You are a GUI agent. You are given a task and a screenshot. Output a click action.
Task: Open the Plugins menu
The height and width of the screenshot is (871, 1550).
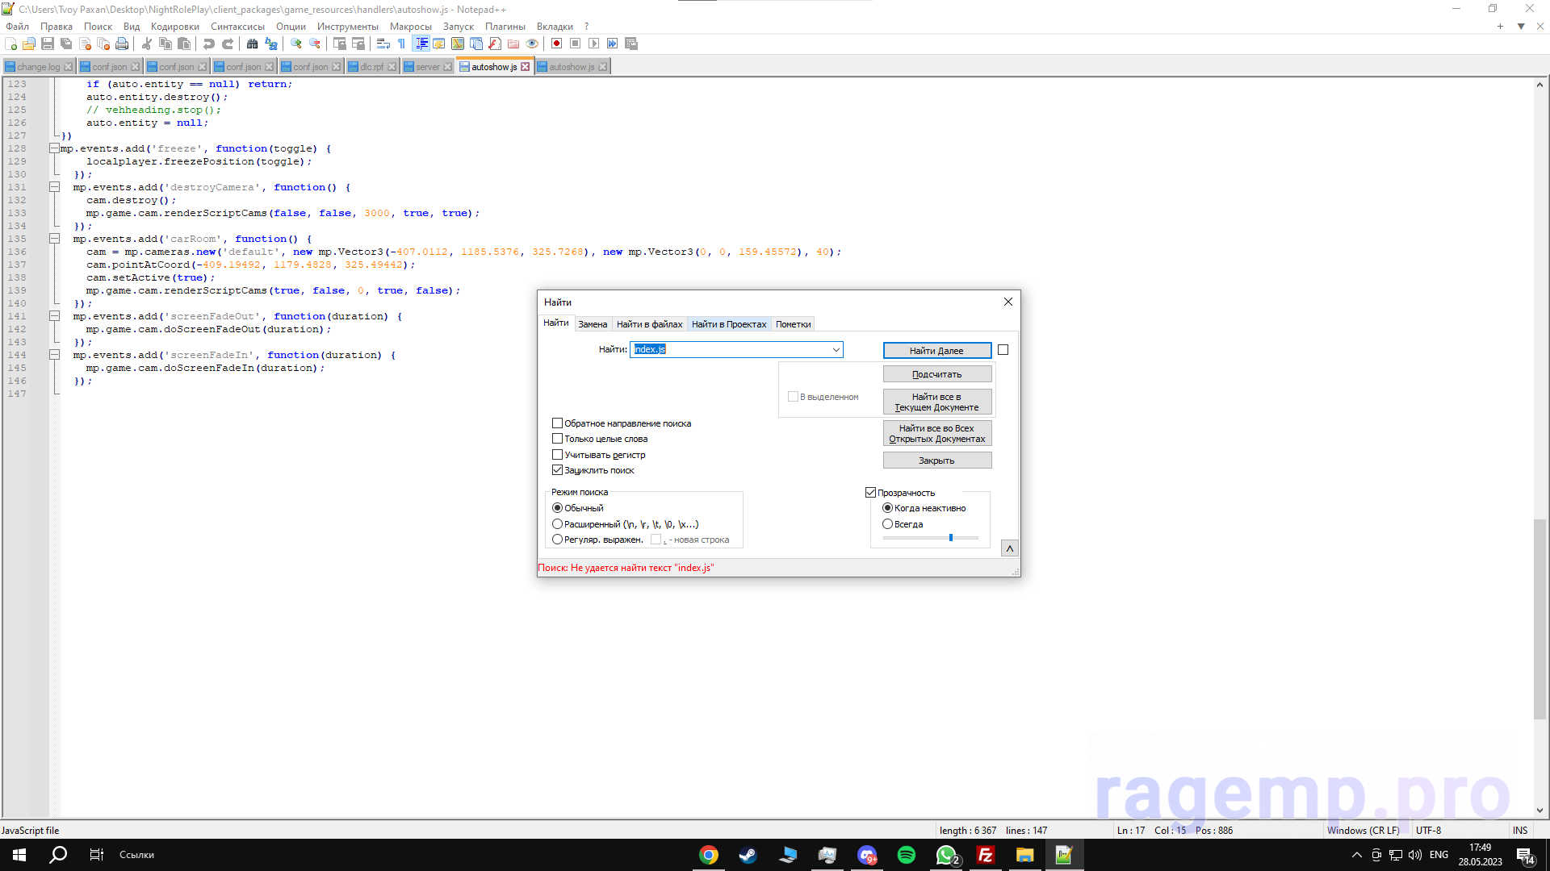pos(505,27)
